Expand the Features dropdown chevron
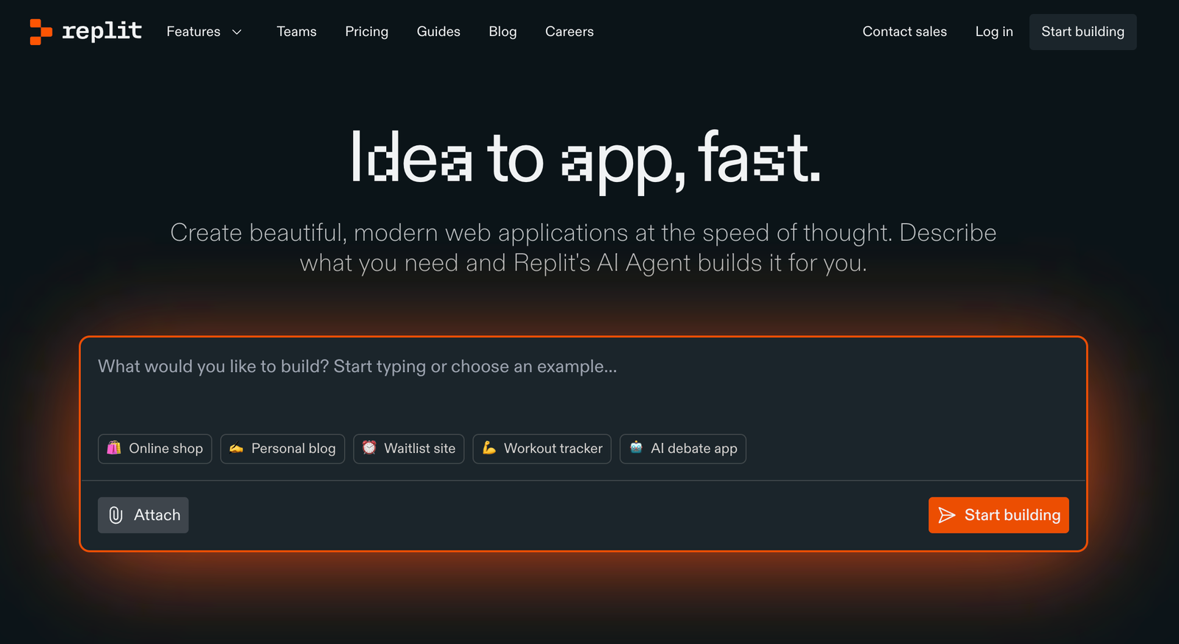The width and height of the screenshot is (1179, 644). (237, 32)
